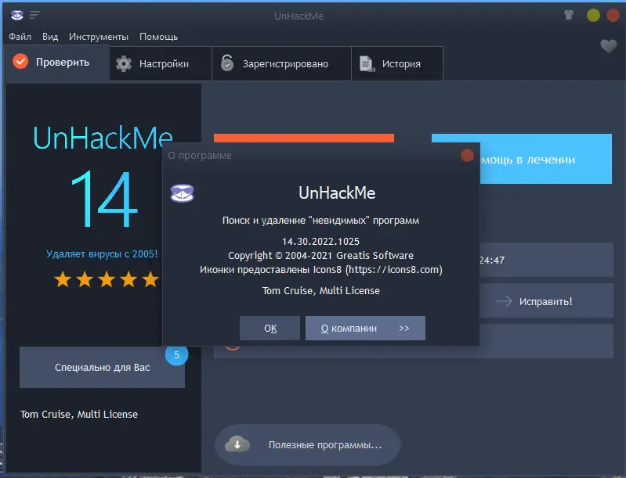
Task: Close the О программе dialog
Action: tap(467, 156)
